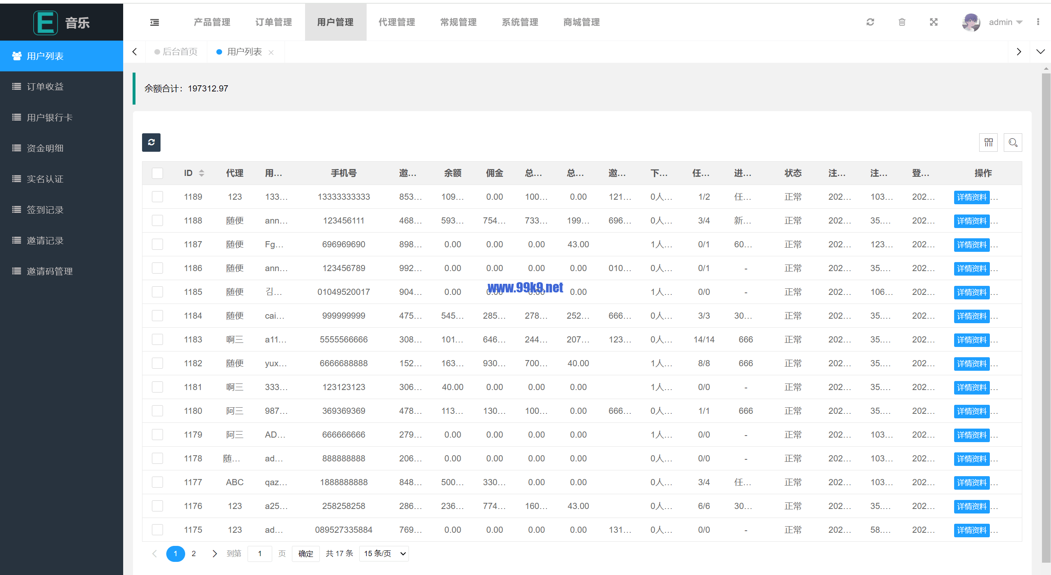Open 用户列表 in the sidebar
The width and height of the screenshot is (1051, 575).
point(62,56)
